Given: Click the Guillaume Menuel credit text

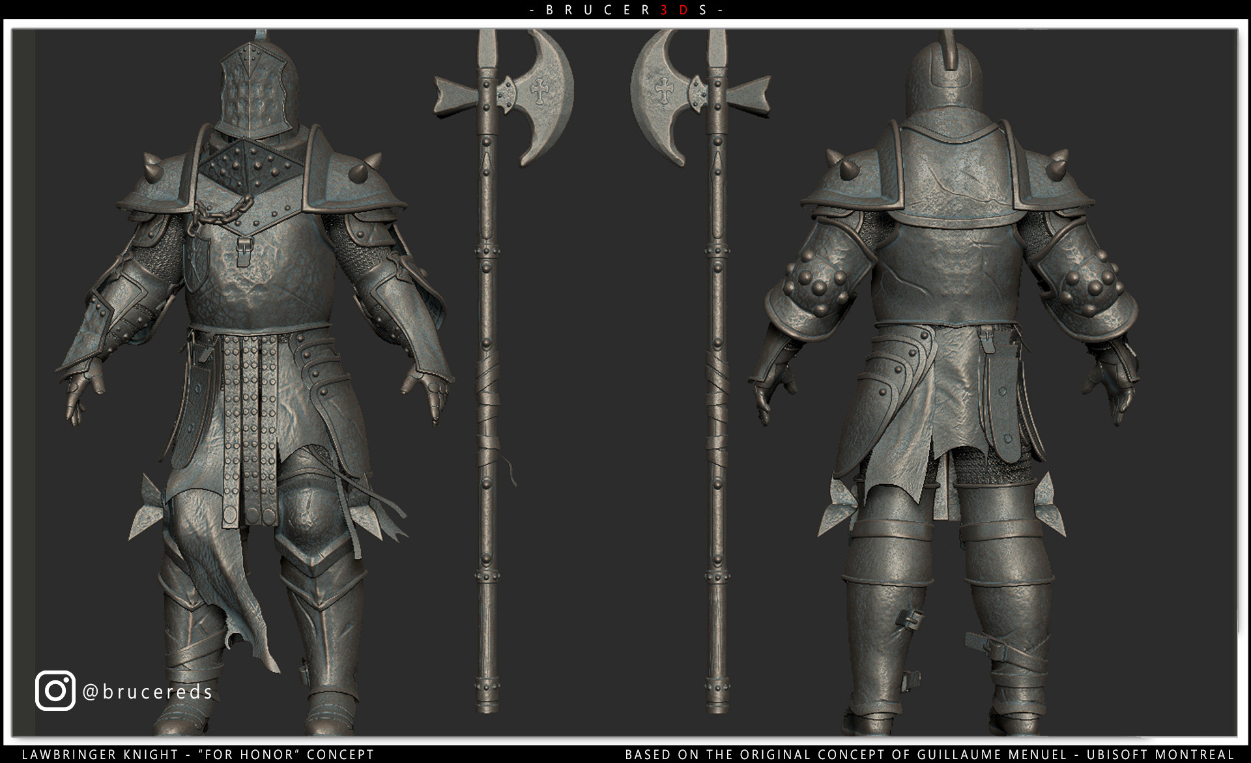Looking at the screenshot, I should pyautogui.click(x=932, y=754).
